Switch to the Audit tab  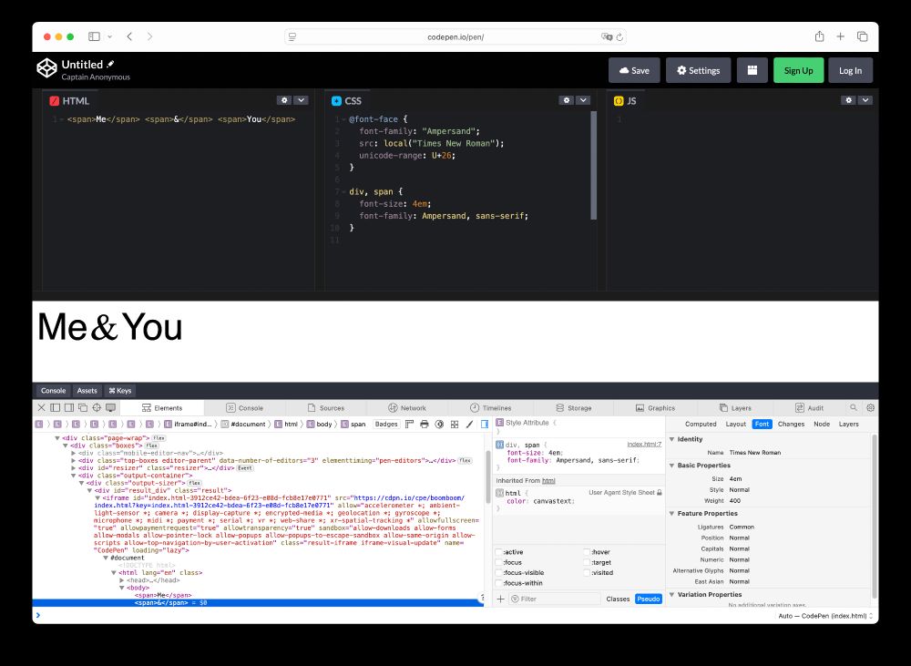[x=809, y=408]
